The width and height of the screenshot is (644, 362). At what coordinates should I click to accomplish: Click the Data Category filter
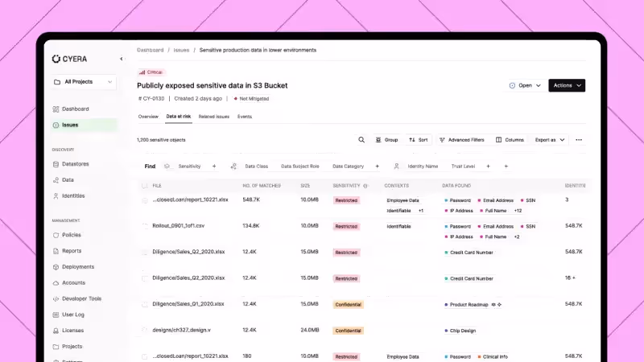(348, 167)
